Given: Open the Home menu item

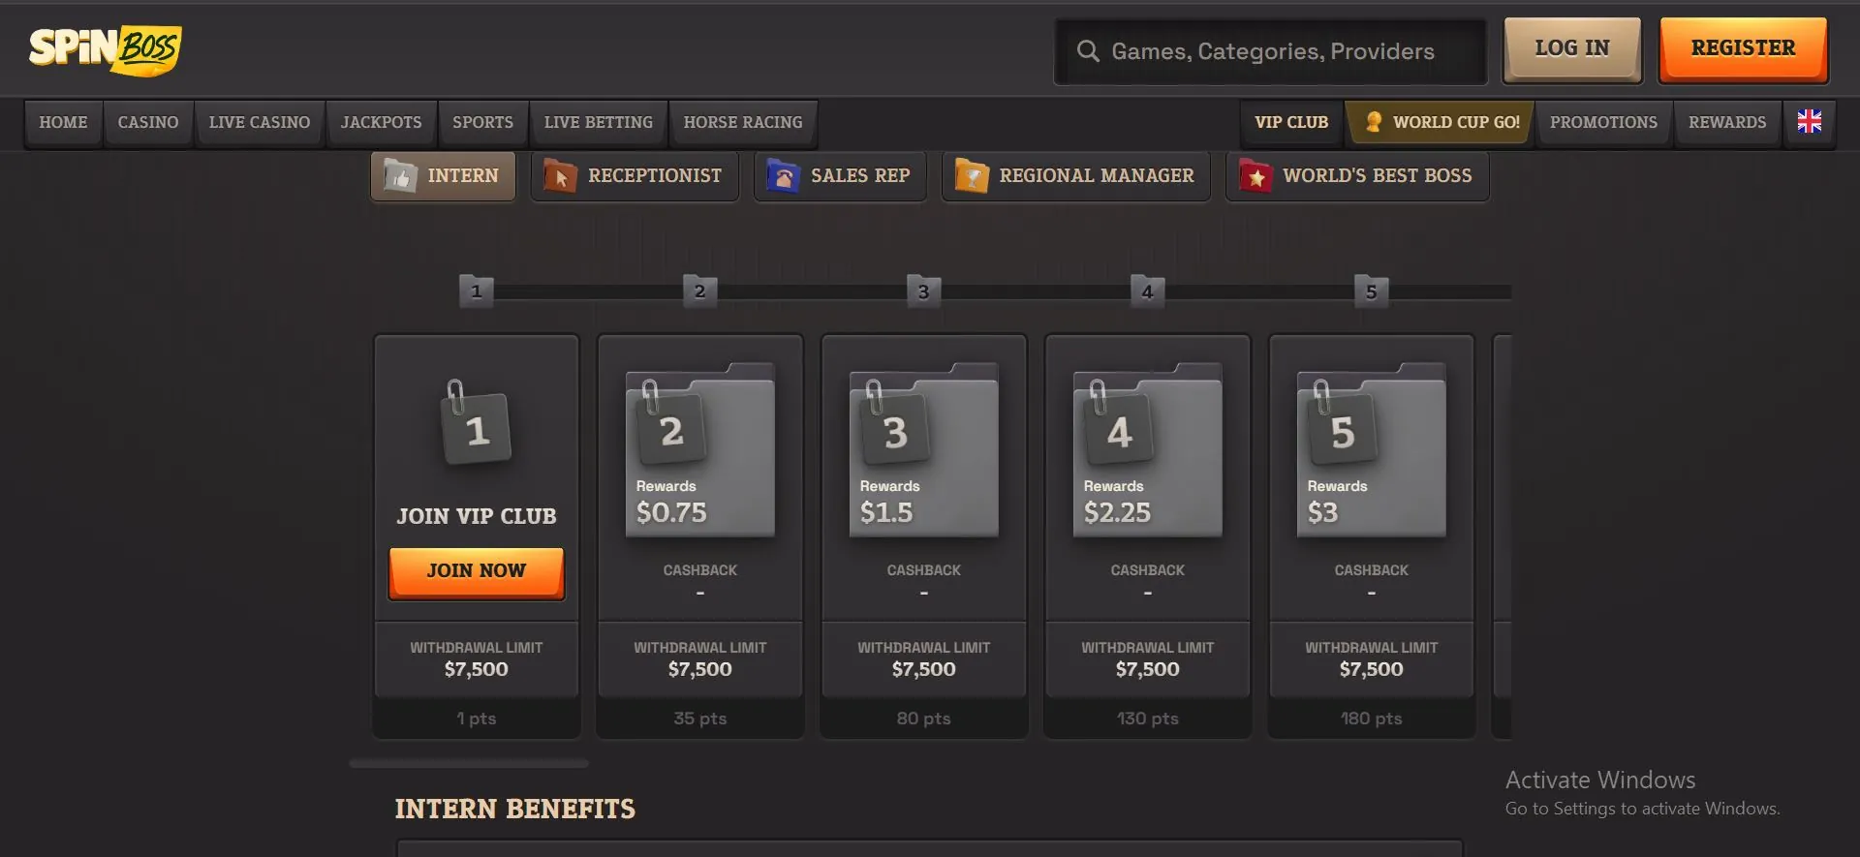Looking at the screenshot, I should [63, 123].
